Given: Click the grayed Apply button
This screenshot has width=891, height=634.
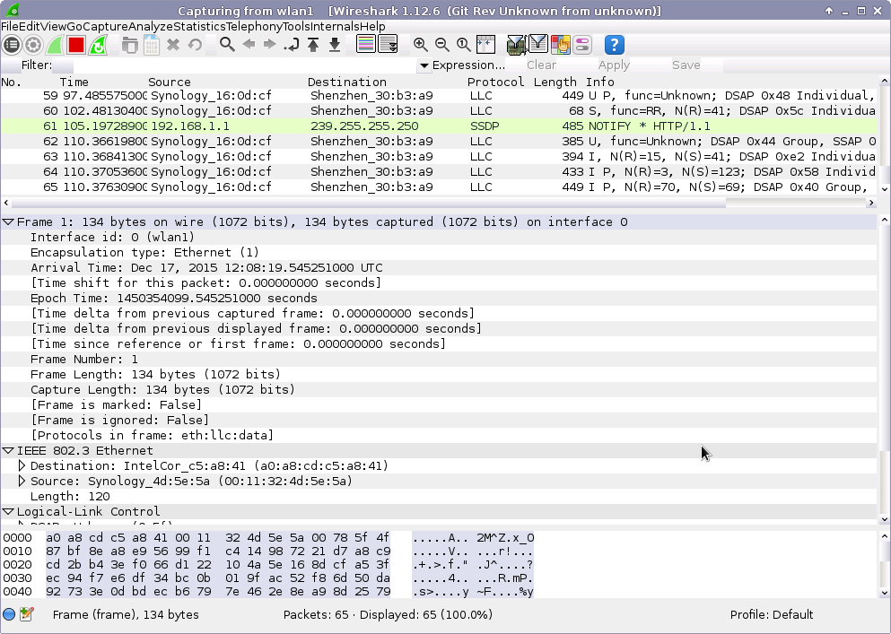Looking at the screenshot, I should [x=614, y=65].
